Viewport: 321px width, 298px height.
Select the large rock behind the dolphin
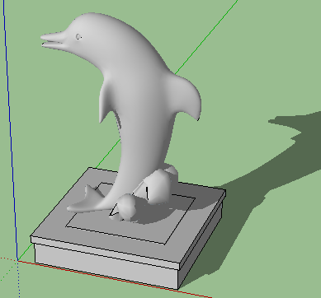click(x=158, y=186)
